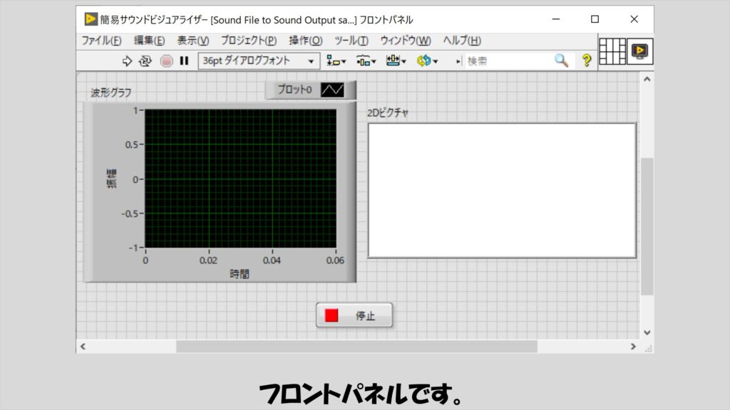Click the connector pane grid icon
Image resolution: width=730 pixels, height=410 pixels.
click(x=612, y=51)
